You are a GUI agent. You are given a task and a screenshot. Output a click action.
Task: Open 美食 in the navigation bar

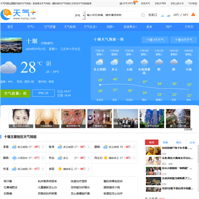pyautogui.click(x=149, y=27)
